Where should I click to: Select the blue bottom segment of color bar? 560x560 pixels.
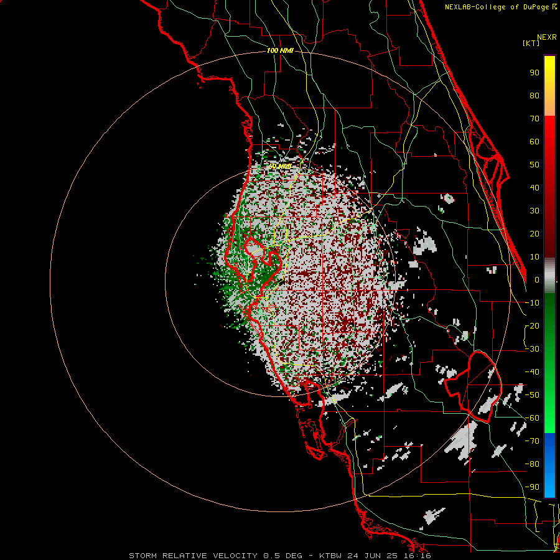(549, 465)
